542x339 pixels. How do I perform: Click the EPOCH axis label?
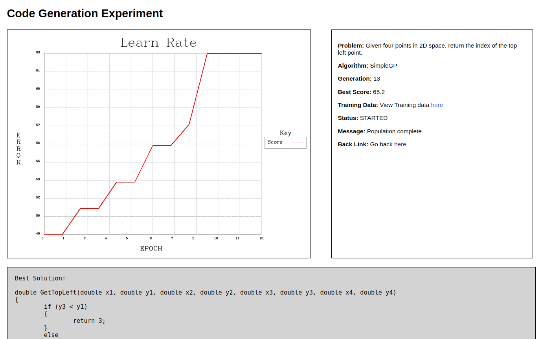pyautogui.click(x=151, y=249)
